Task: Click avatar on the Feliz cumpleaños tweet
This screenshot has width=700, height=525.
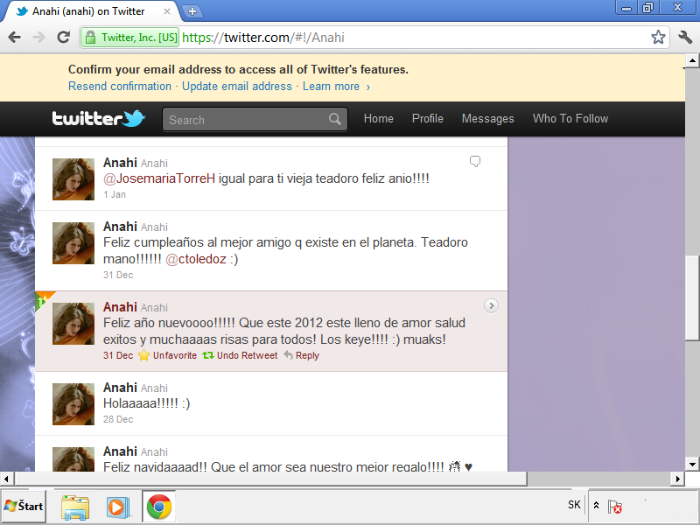Action: [x=73, y=243]
